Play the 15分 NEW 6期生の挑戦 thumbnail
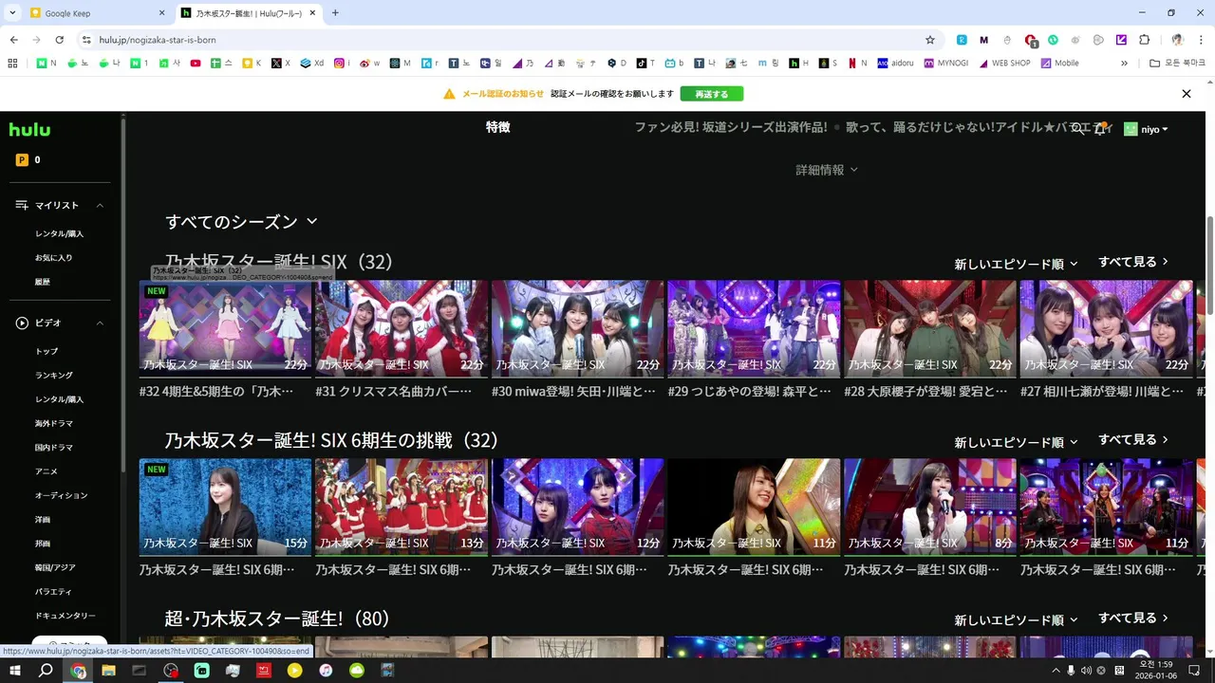 point(225,507)
